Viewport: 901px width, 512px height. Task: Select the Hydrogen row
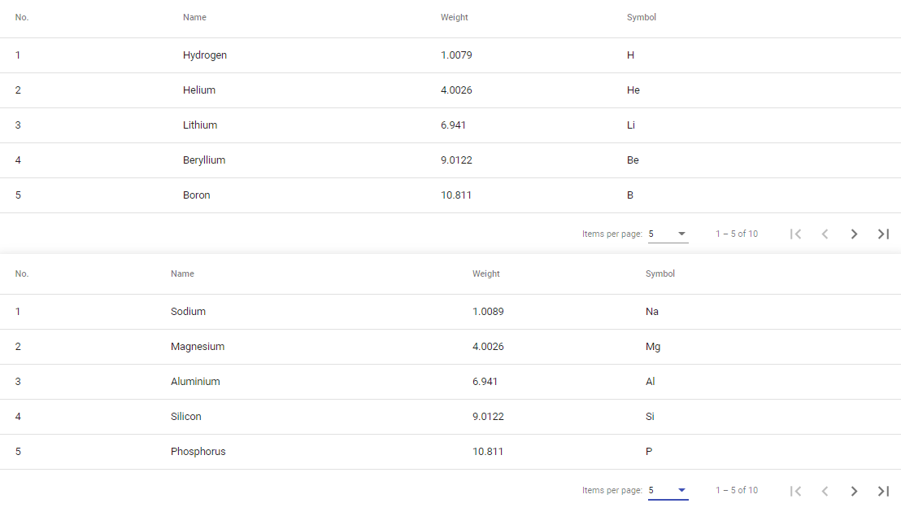pos(450,55)
